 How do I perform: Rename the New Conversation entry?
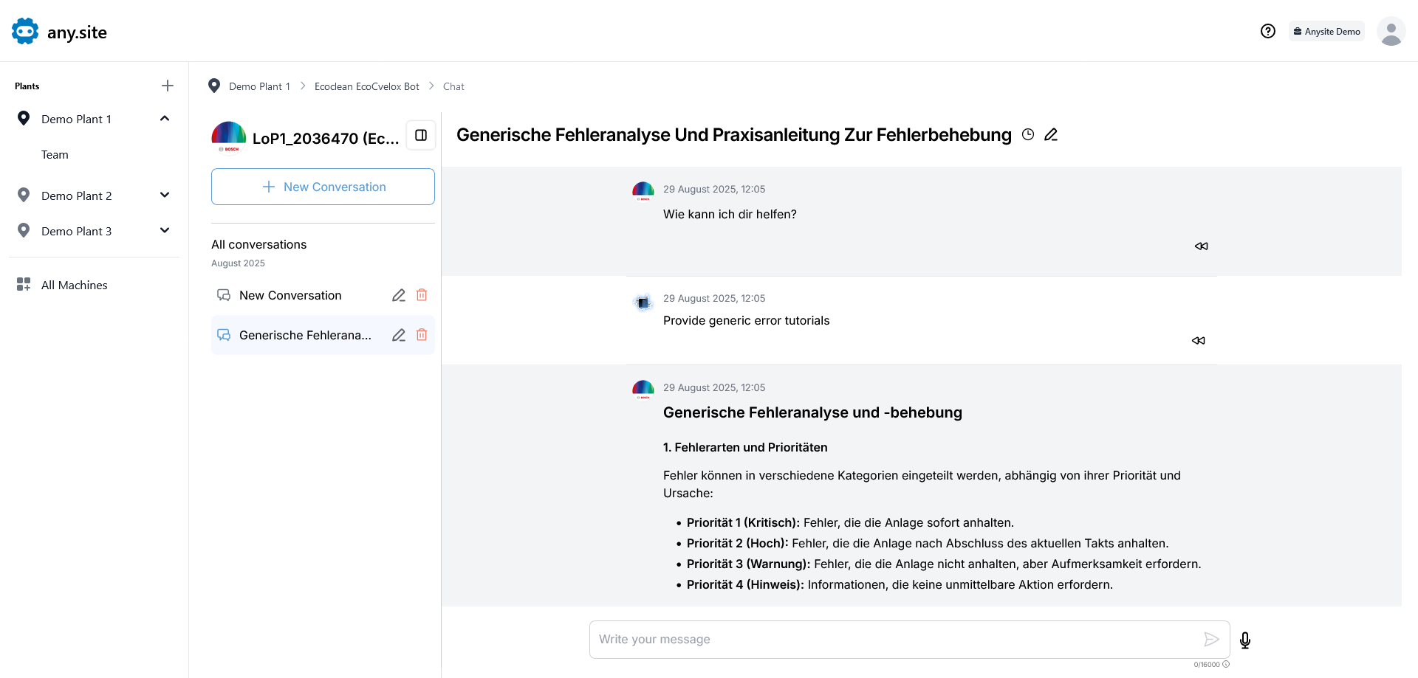399,295
